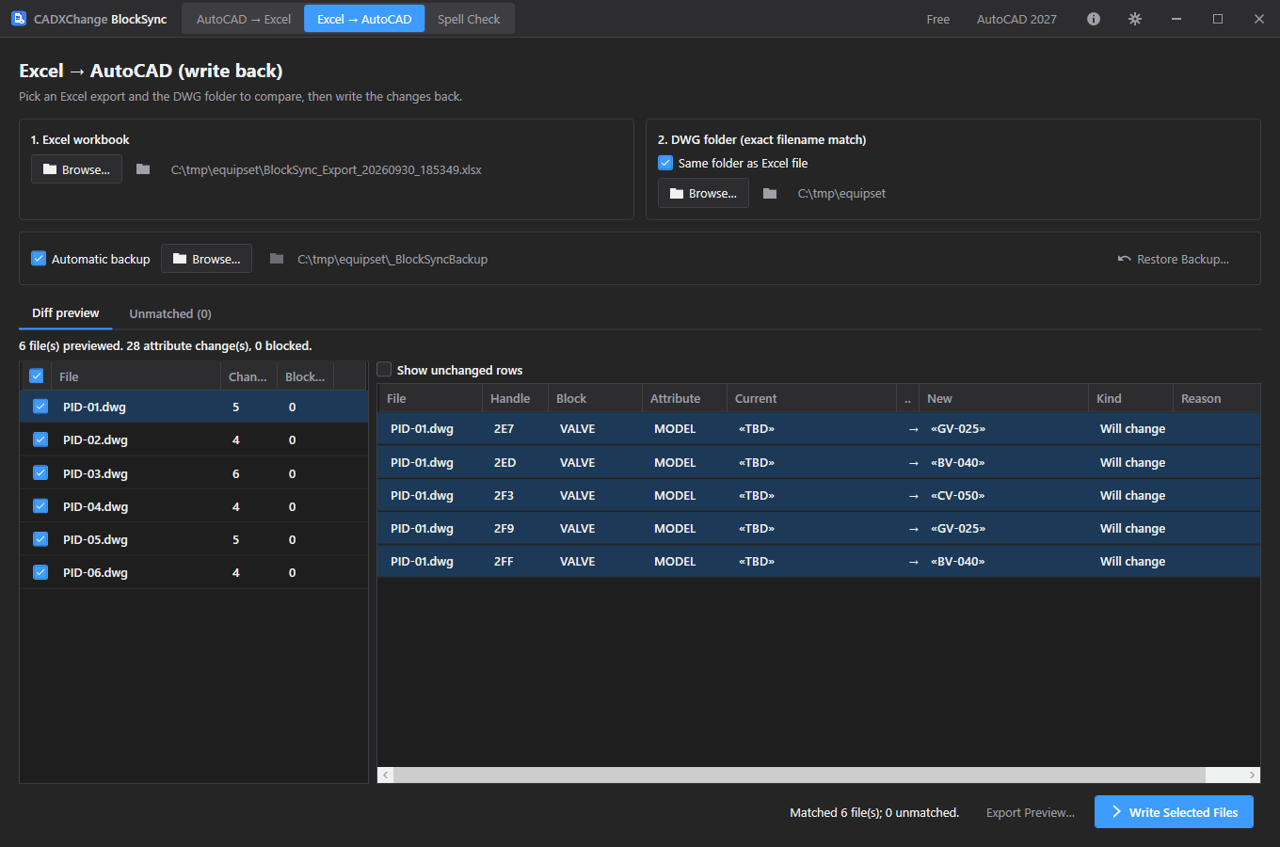Select the Excel → AutoCAD tab
Viewport: 1280px width, 847px height.
[364, 19]
